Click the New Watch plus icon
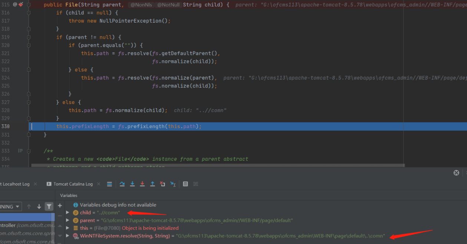 [60, 205]
